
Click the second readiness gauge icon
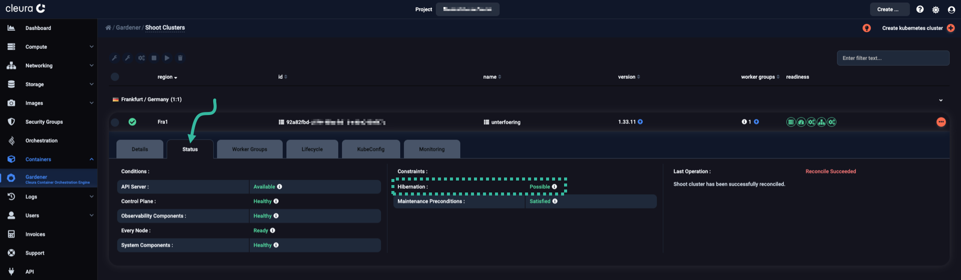(x=801, y=122)
